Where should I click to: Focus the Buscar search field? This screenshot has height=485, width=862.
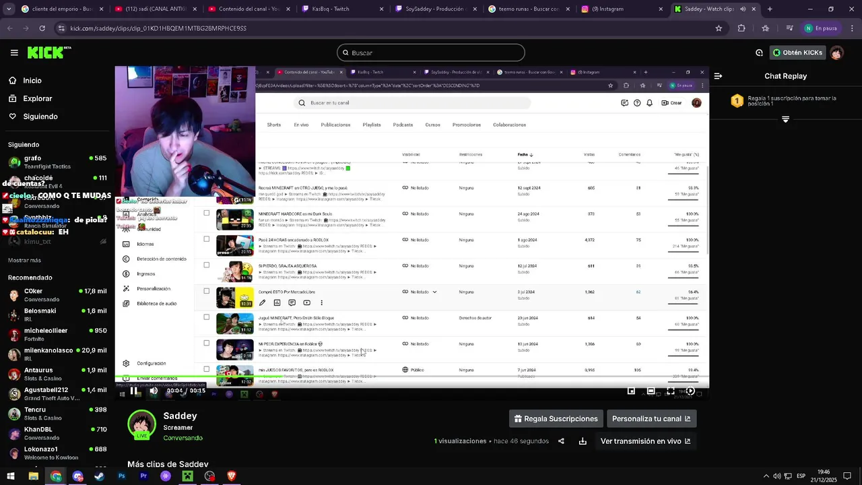point(431,53)
